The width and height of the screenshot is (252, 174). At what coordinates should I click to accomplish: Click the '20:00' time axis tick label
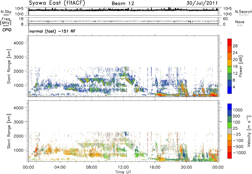[186, 167]
